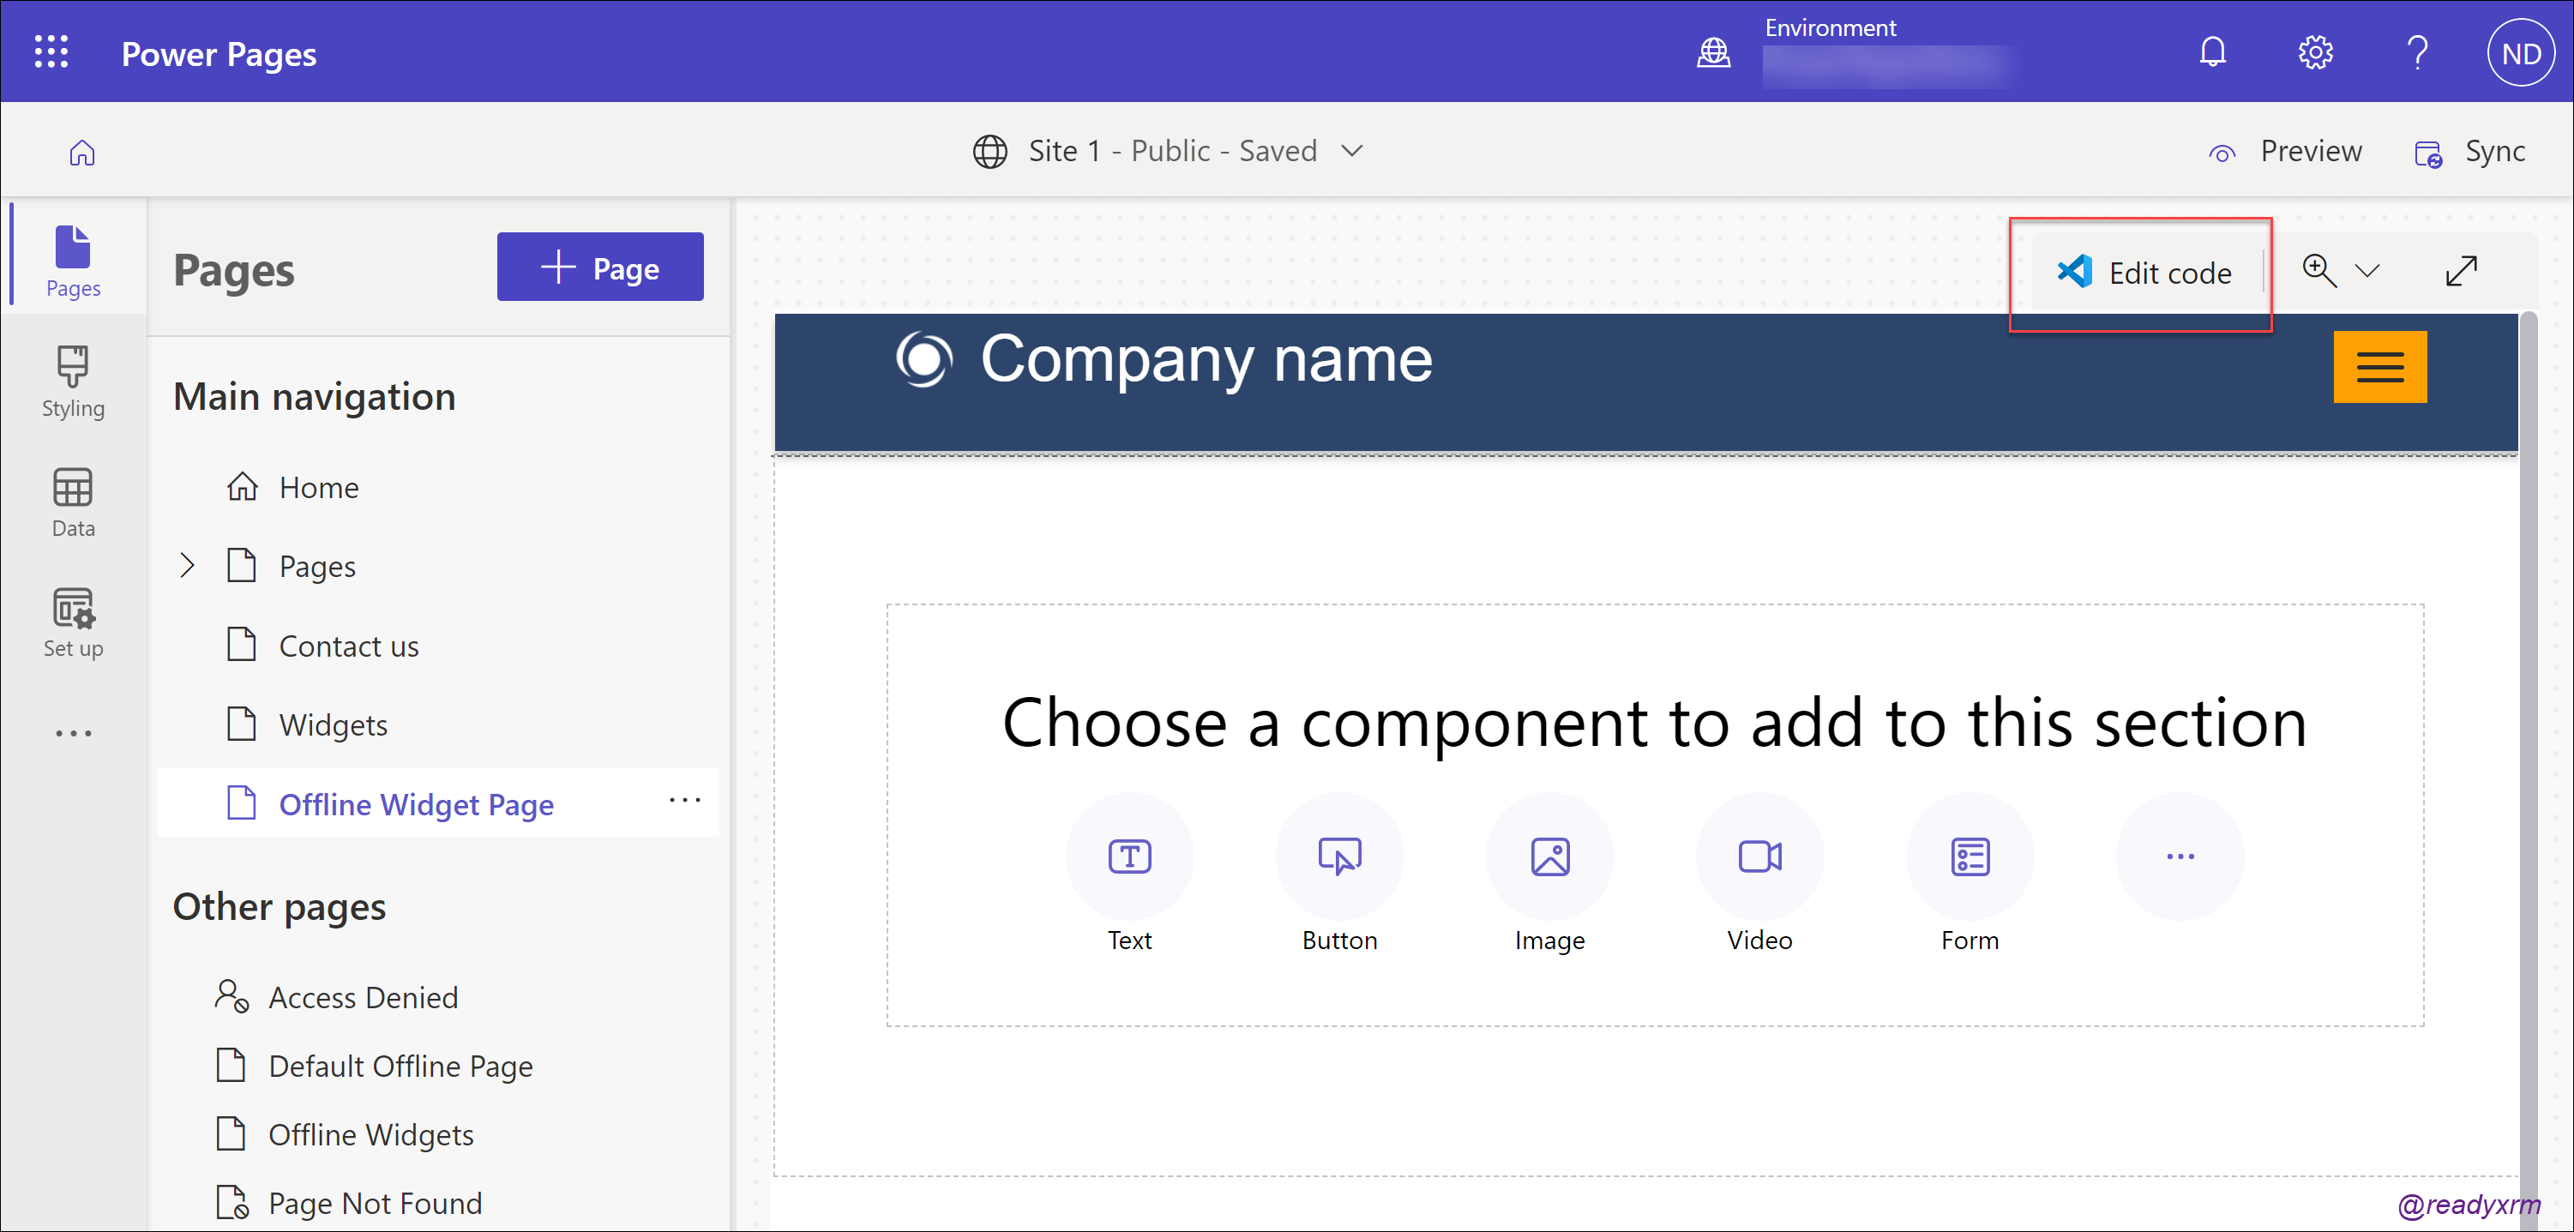Switch to the Styling workspace tab
2574x1232 pixels.
tap(73, 382)
